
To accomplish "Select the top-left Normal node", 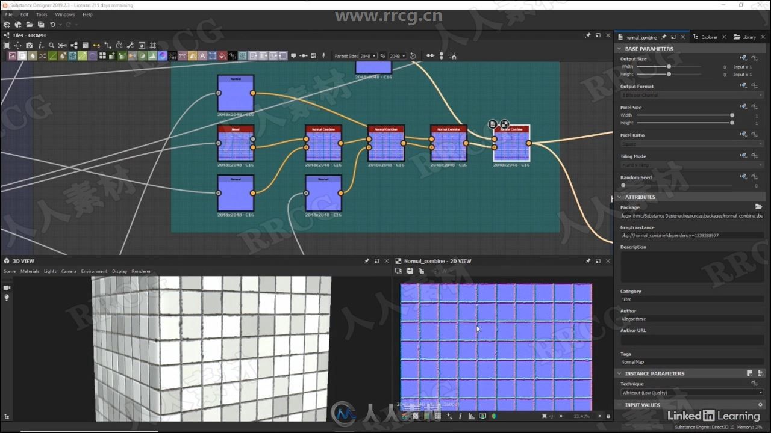I will click(236, 93).
